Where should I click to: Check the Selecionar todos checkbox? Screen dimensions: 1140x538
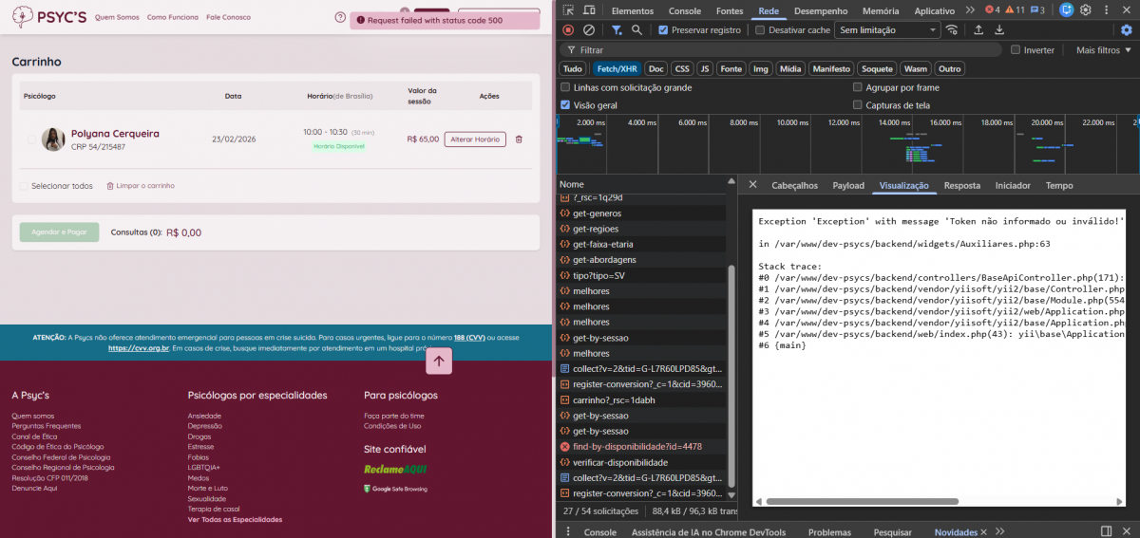24,186
